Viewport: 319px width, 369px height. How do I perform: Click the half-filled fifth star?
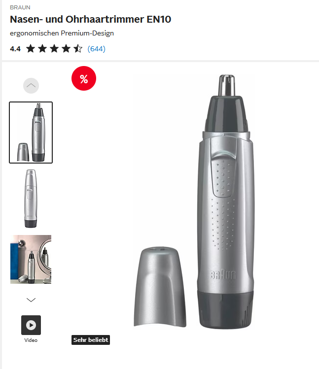click(x=78, y=49)
